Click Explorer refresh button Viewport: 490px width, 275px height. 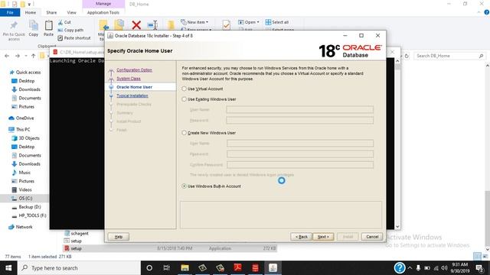coord(407,56)
